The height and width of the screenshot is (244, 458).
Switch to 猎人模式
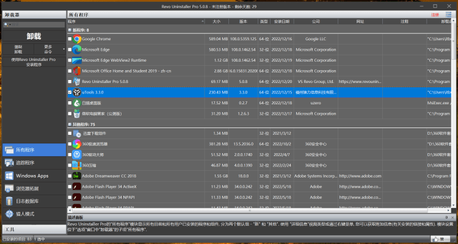pyautogui.click(x=34, y=214)
